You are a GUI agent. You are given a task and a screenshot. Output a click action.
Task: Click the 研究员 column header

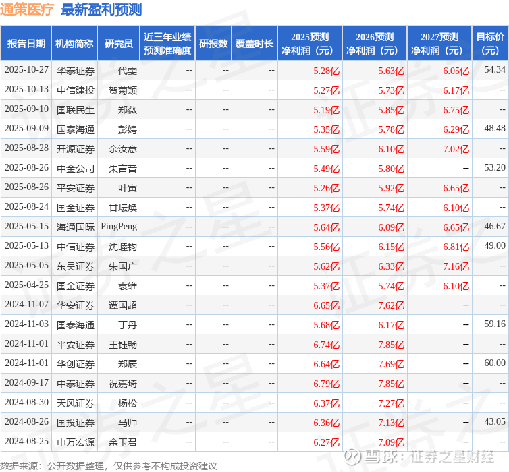(119, 43)
